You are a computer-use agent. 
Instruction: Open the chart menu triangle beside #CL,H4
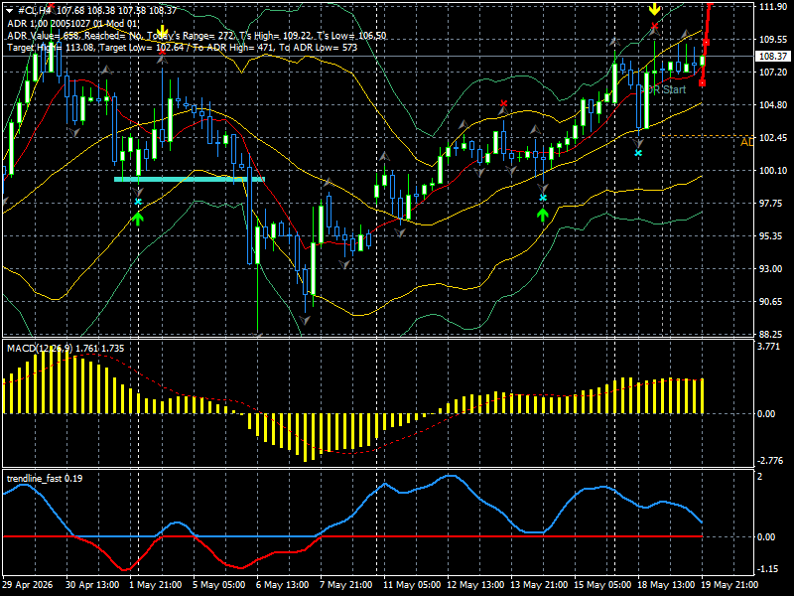coord(9,11)
